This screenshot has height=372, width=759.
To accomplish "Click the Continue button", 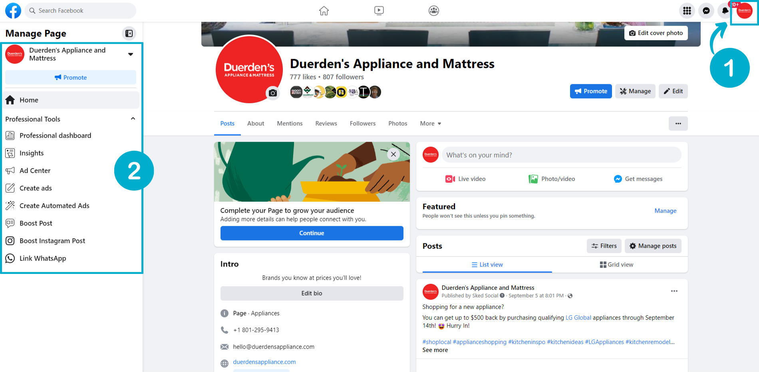I will point(312,233).
